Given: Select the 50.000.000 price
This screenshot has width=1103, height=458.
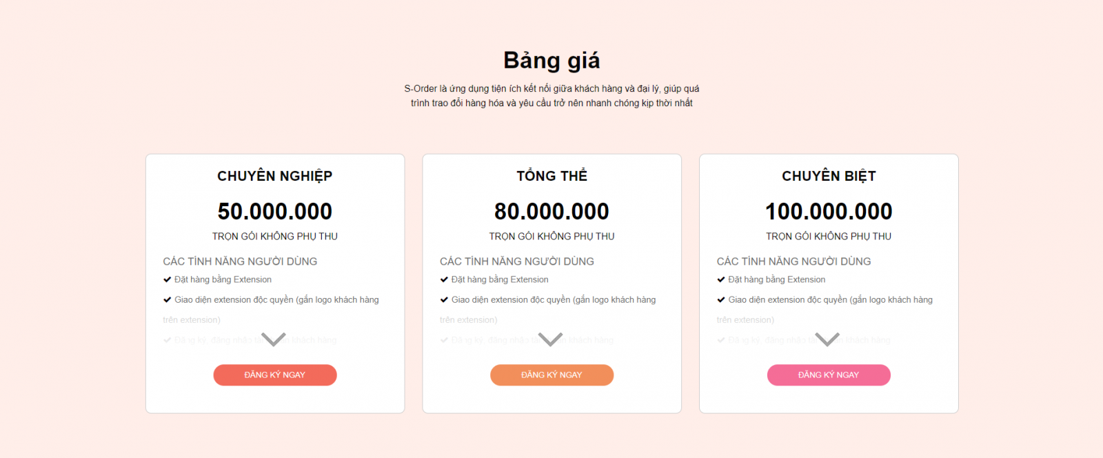Looking at the screenshot, I should tap(274, 211).
